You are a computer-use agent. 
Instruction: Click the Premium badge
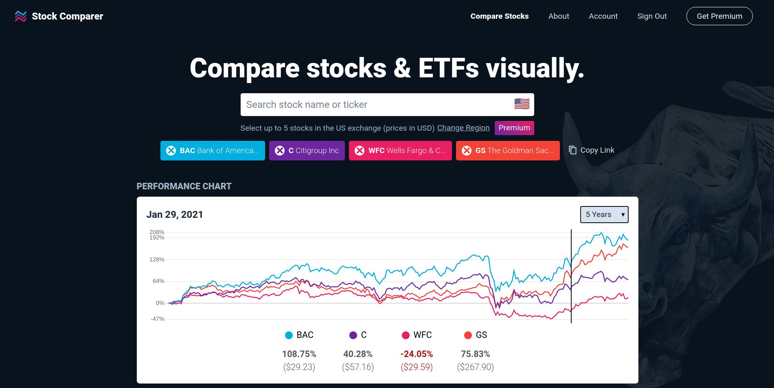(514, 128)
